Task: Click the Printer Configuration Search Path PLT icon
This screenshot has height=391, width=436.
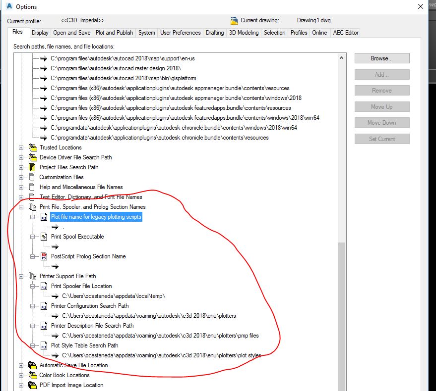Action: (x=44, y=306)
